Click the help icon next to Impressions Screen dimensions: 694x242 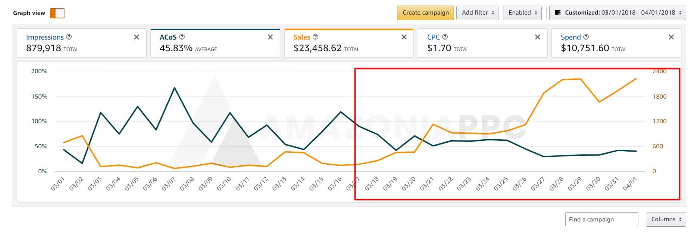click(69, 37)
